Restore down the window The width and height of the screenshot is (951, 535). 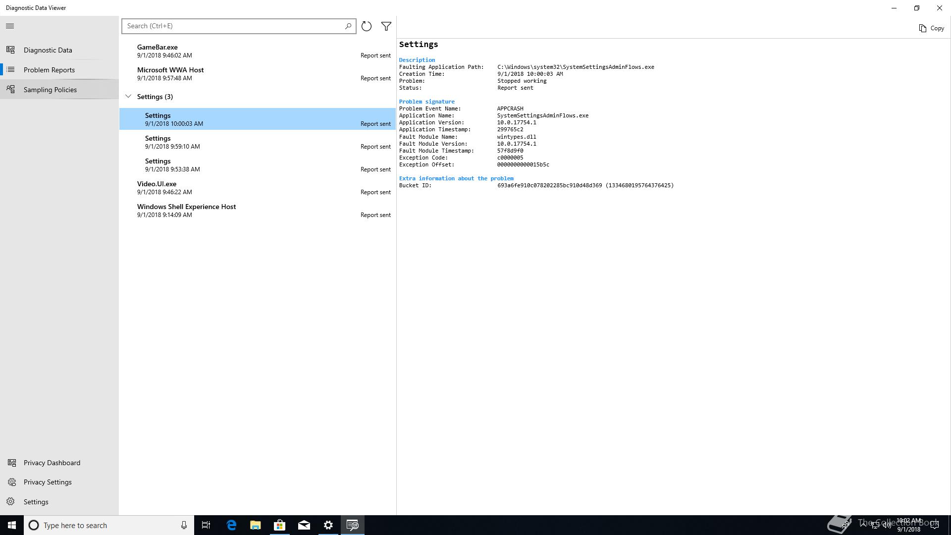click(x=917, y=8)
